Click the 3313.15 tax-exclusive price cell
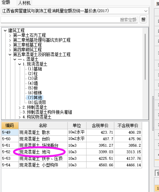159x192 pixels. point(128,152)
